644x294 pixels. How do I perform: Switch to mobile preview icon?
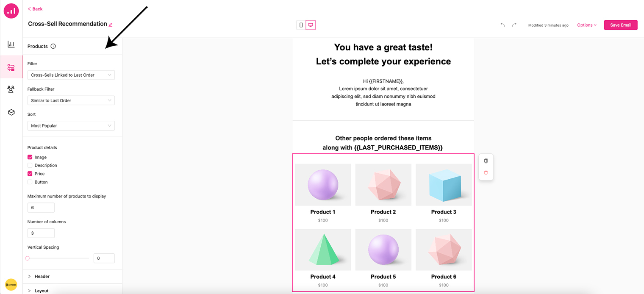coord(301,25)
